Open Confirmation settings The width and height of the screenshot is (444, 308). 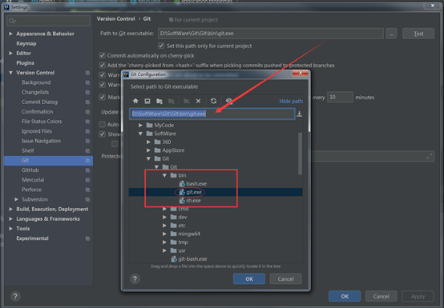38,112
